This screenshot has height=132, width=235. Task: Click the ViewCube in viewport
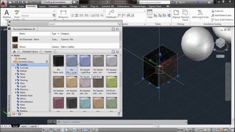coord(220,43)
